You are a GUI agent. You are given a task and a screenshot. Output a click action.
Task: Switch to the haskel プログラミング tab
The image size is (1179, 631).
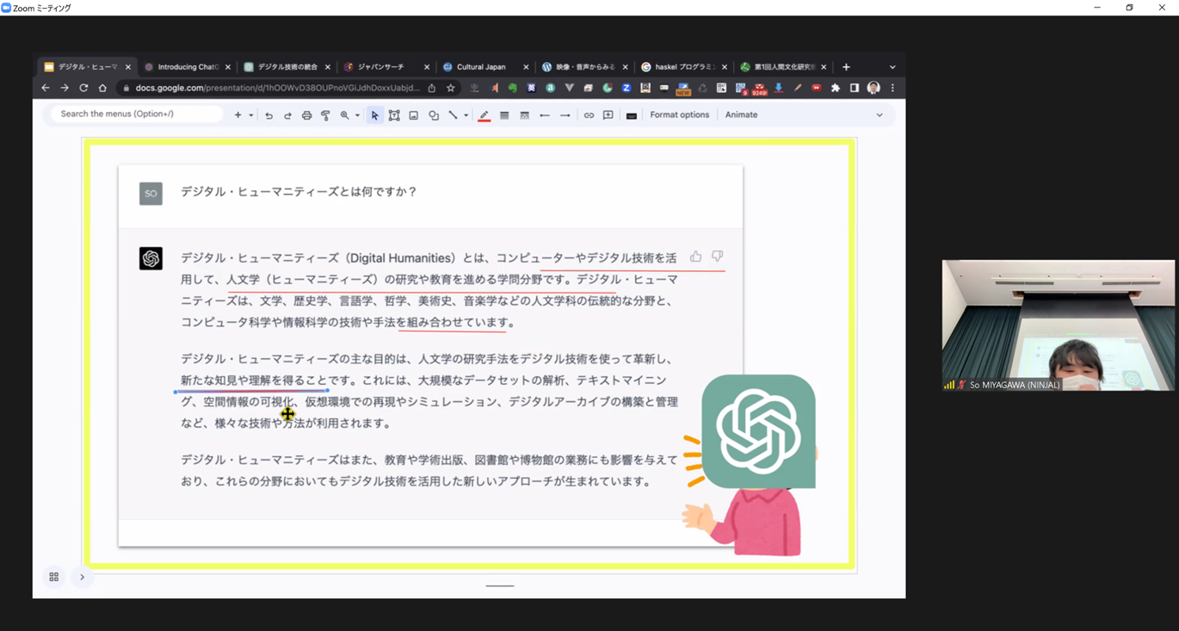pos(682,67)
